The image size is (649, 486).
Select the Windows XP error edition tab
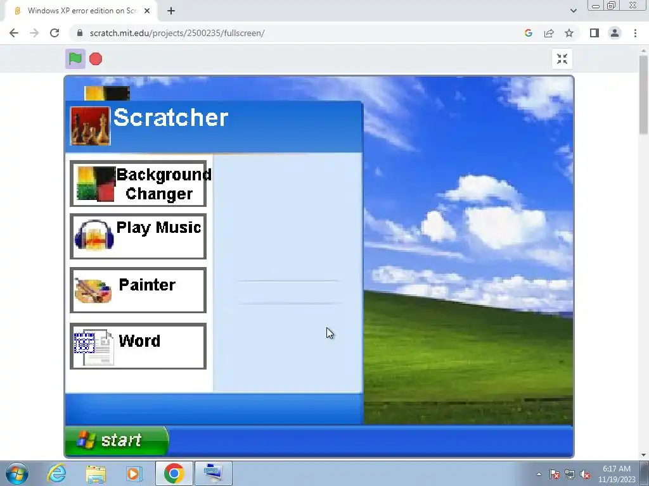point(80,11)
